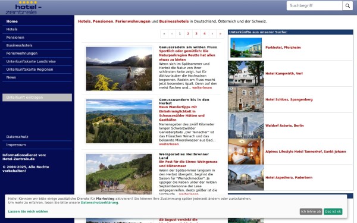The image size is (357, 223).
Task: Accept cookies with Das ist ok
Action: (x=333, y=211)
